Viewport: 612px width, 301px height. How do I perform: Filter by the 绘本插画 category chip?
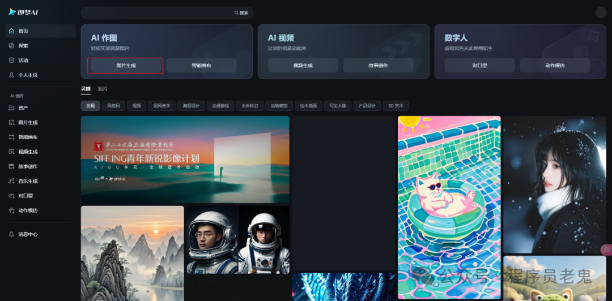tap(308, 106)
